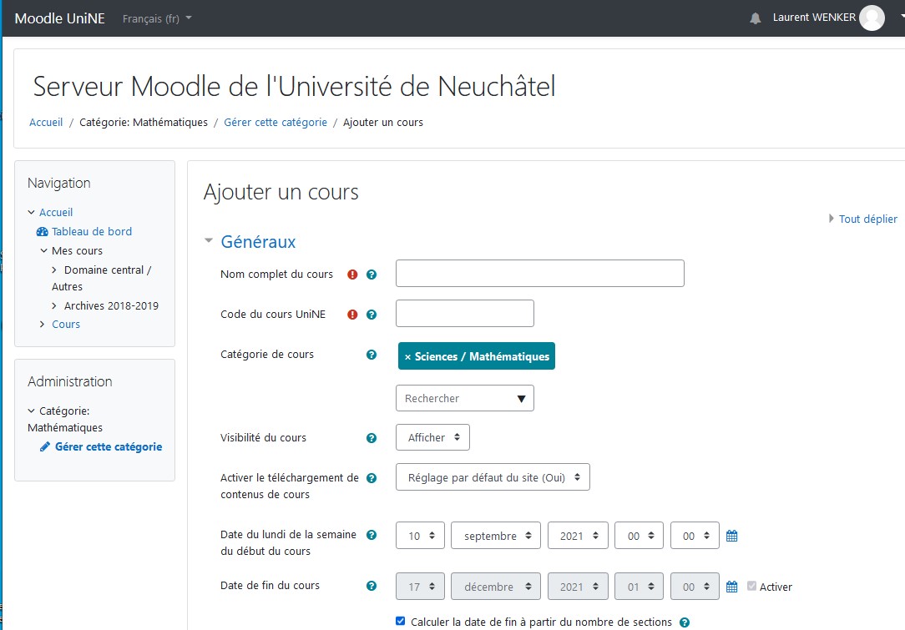Viewport: 905px width, 630px height.
Task: Click the Nom complet du cours input field
Action: tap(539, 273)
